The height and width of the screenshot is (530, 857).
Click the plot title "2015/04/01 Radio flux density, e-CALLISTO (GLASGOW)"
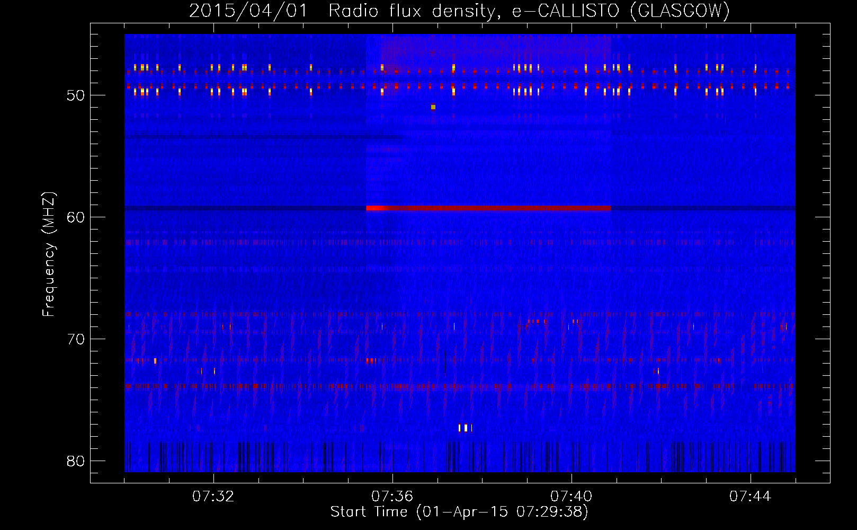459,11
